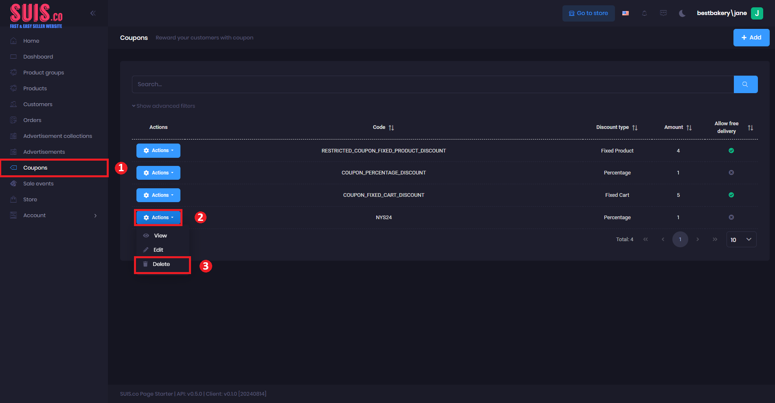The height and width of the screenshot is (403, 775).
Task: Click bestbakery\jane username
Action: tap(722, 13)
